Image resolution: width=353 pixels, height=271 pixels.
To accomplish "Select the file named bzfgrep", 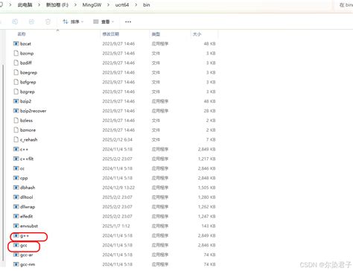I will [28, 82].
